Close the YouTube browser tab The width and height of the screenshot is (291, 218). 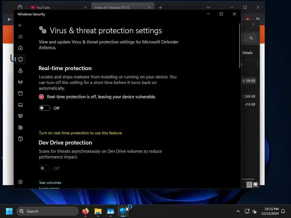pyautogui.click(x=85, y=7)
